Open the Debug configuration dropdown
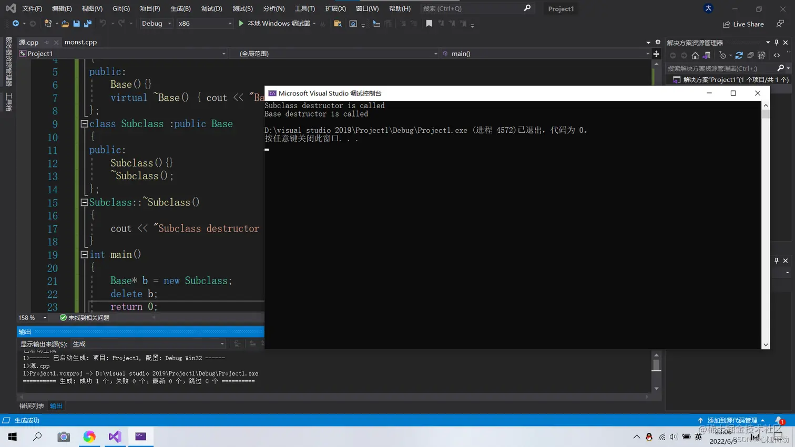The height and width of the screenshot is (447, 795). [156, 24]
